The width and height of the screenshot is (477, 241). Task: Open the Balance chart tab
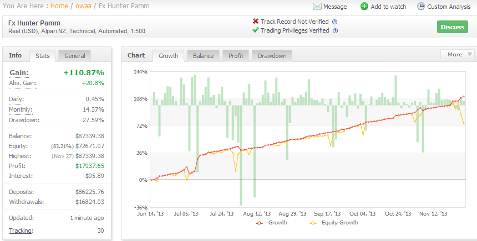(x=203, y=56)
